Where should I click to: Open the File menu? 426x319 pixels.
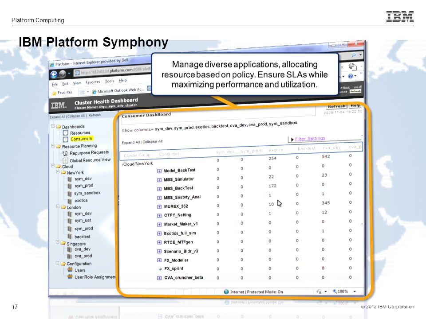[55, 84]
